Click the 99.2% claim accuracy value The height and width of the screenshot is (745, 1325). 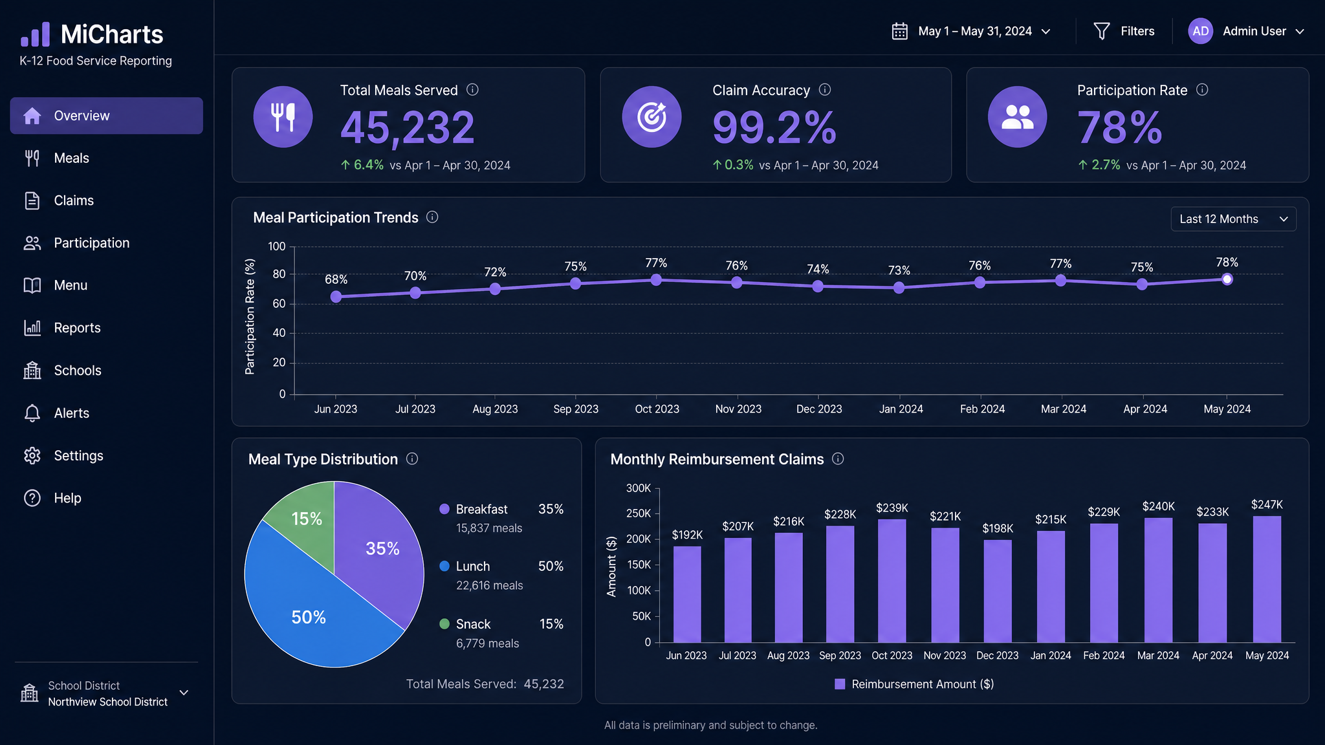[x=774, y=127]
